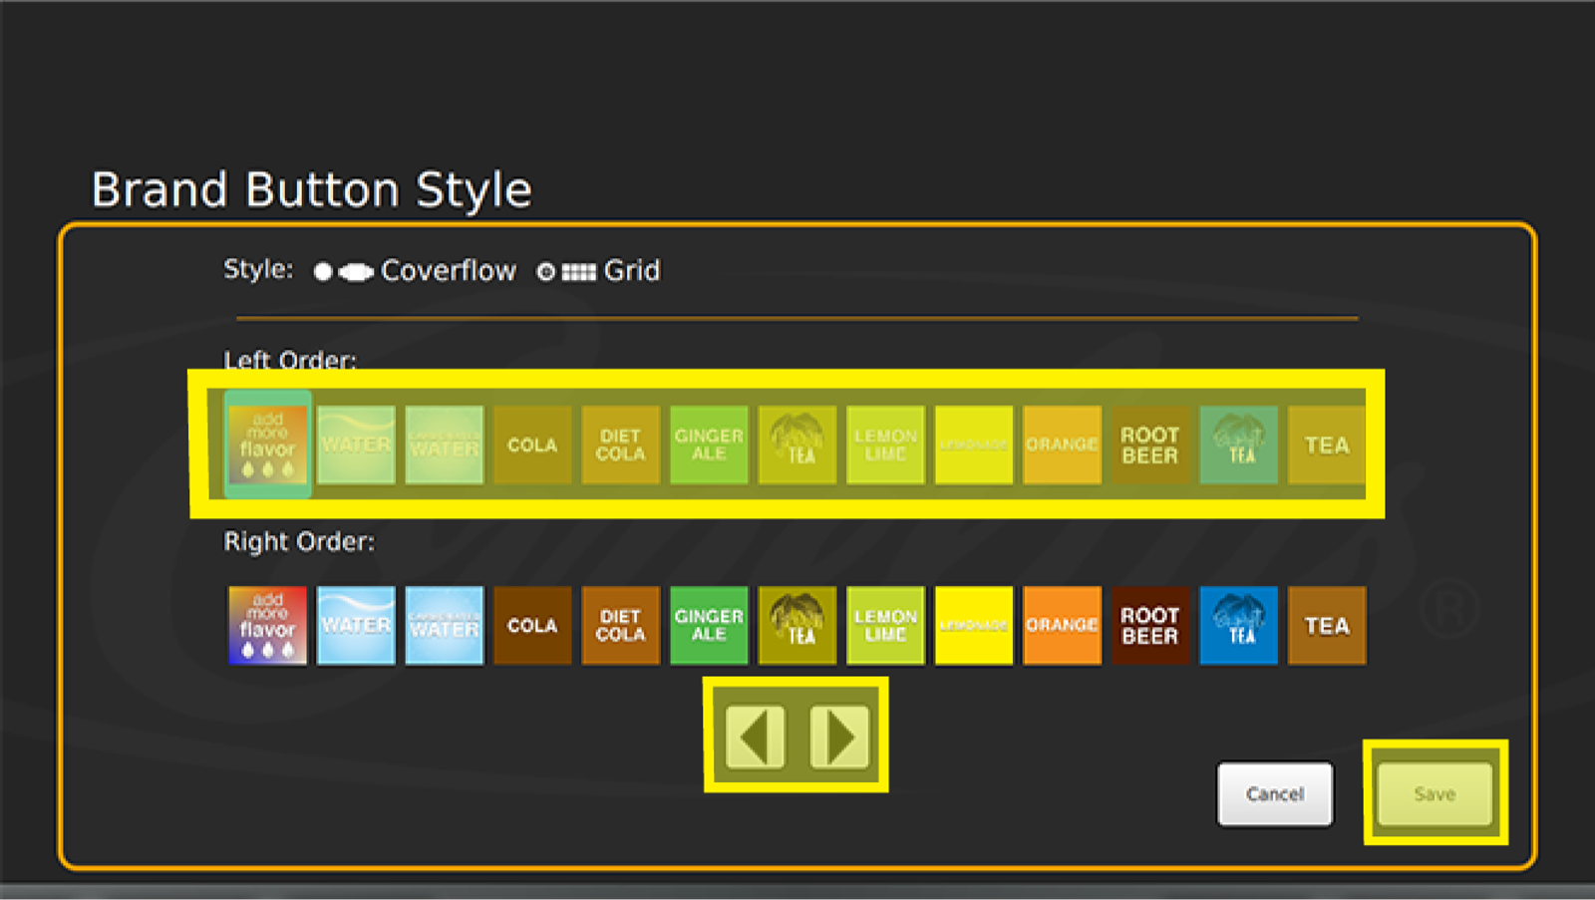Choose ORANGE tile in Left Order row

pos(1062,445)
